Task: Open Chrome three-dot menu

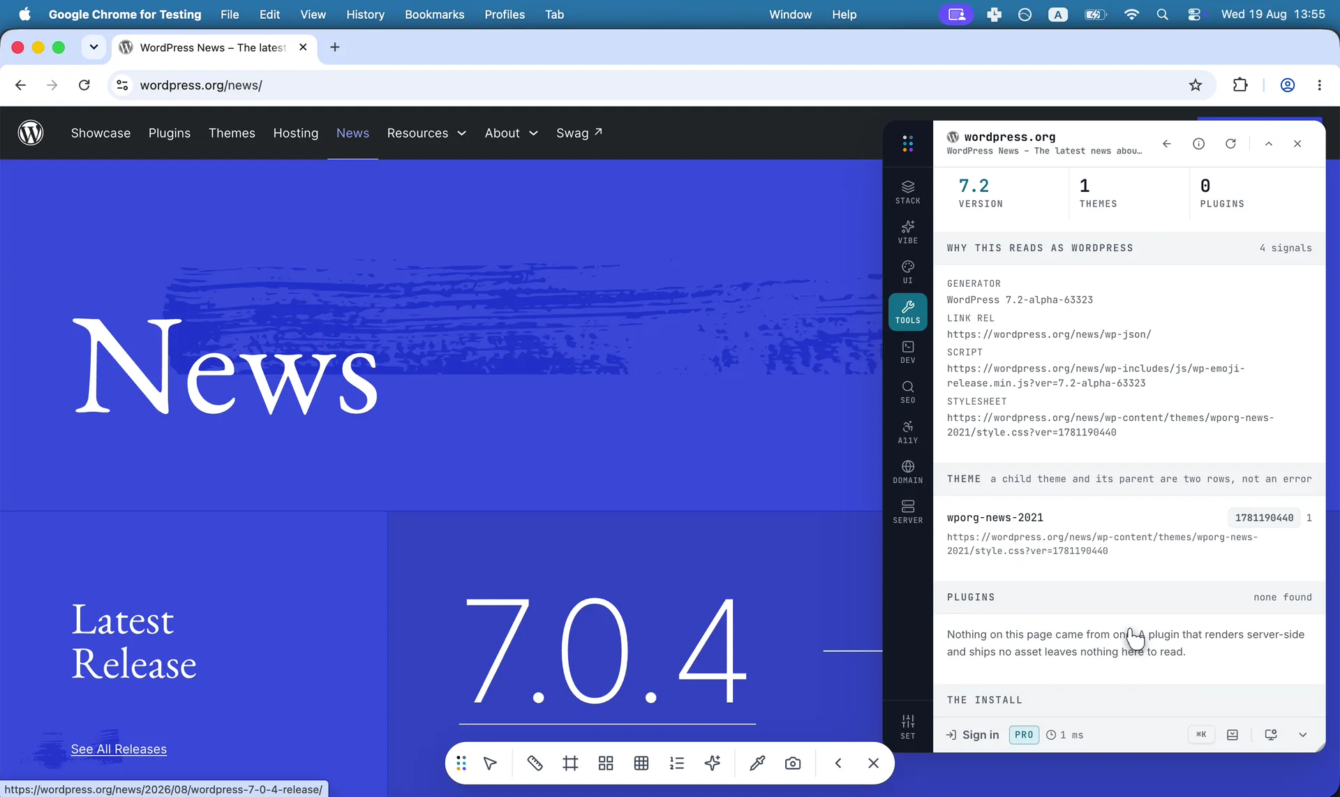Action: coord(1319,85)
